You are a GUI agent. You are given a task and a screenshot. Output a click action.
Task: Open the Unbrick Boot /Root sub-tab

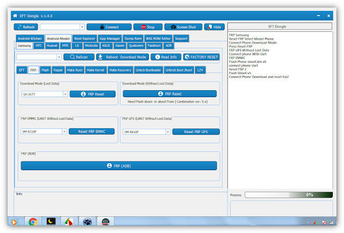(x=179, y=70)
